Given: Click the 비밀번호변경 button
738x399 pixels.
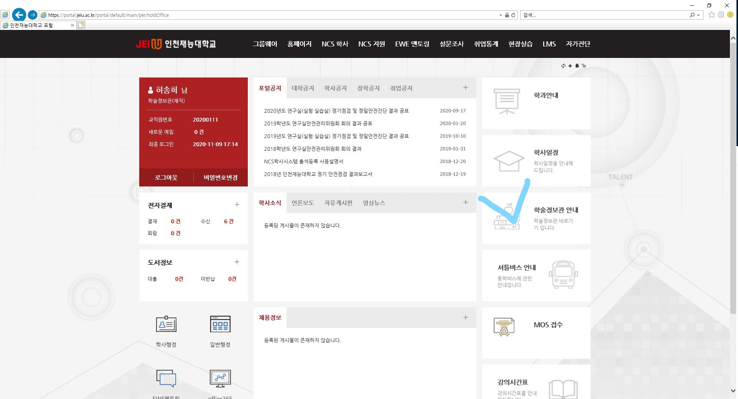Looking at the screenshot, I should (x=221, y=178).
